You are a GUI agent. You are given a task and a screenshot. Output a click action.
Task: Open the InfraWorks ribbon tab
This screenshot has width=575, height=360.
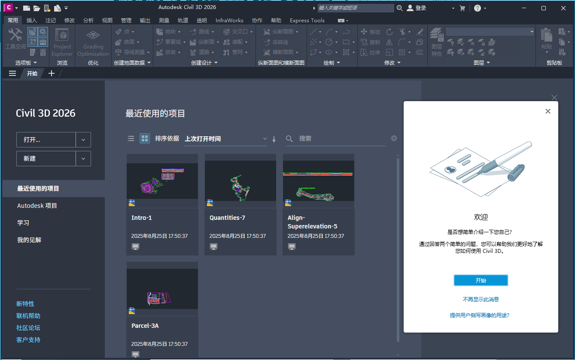coord(229,20)
